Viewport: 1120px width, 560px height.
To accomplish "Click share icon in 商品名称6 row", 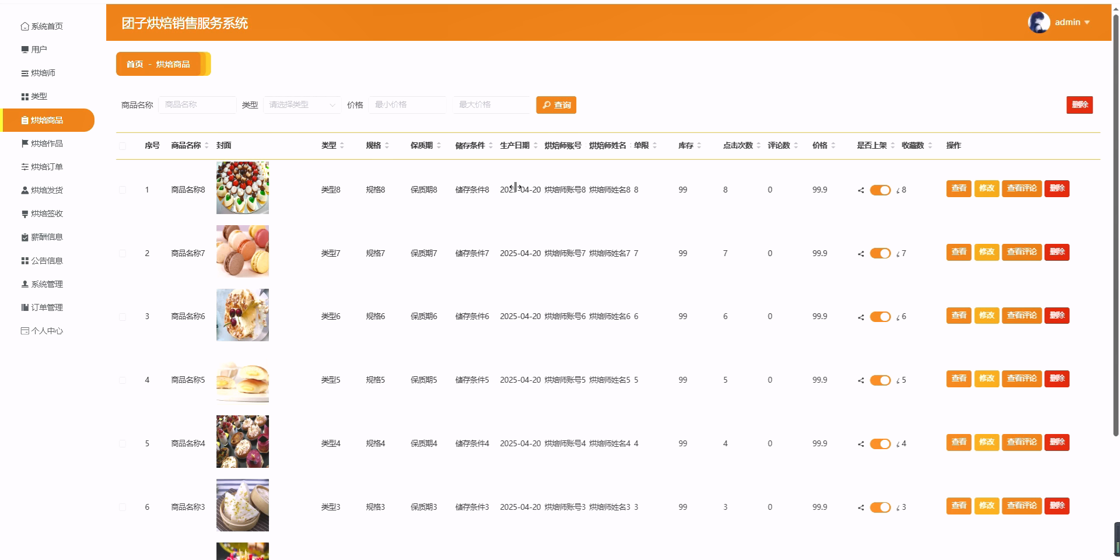I will click(x=861, y=317).
